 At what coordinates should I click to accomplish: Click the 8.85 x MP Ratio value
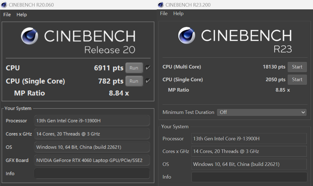283,90
